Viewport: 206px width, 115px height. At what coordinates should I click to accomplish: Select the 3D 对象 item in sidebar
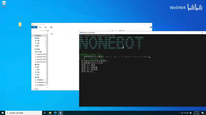[x=39, y=52]
